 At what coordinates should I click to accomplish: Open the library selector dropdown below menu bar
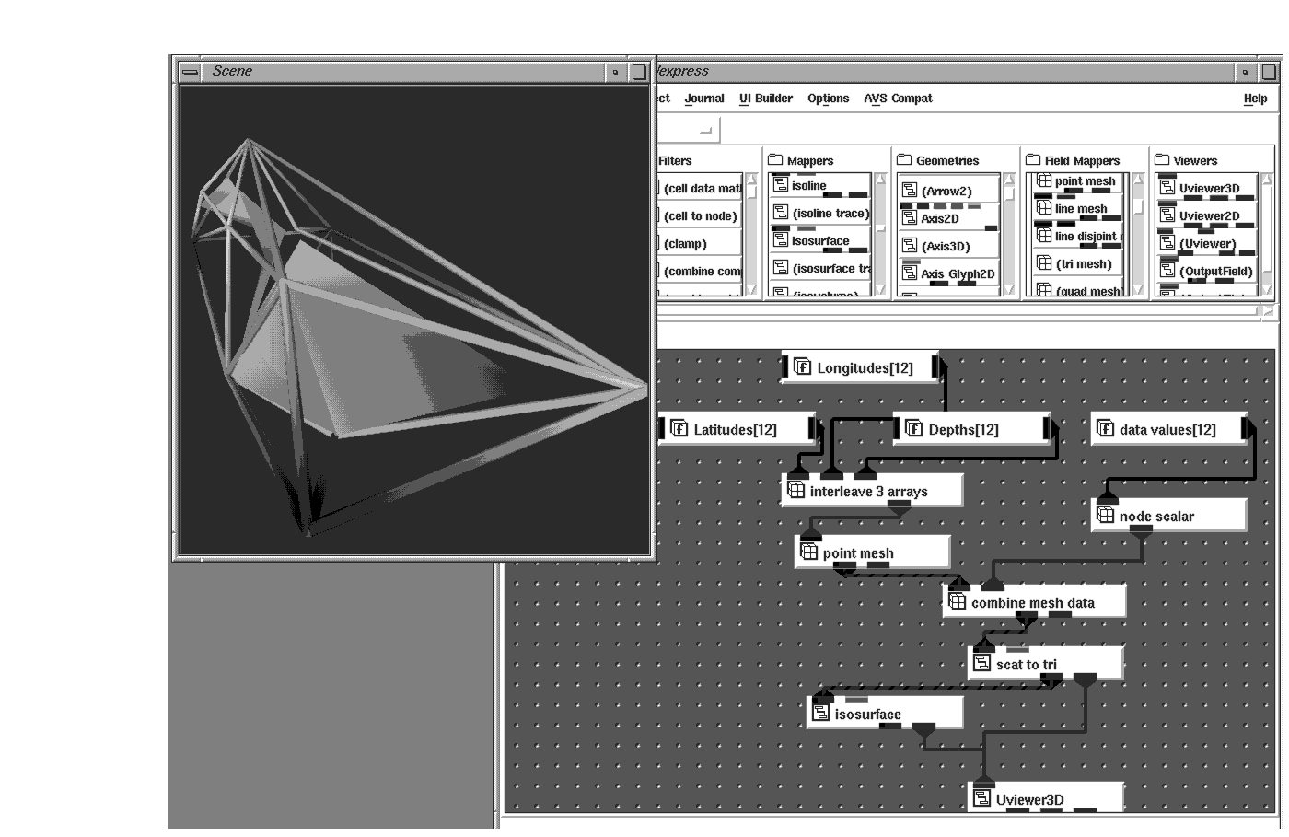(x=705, y=131)
